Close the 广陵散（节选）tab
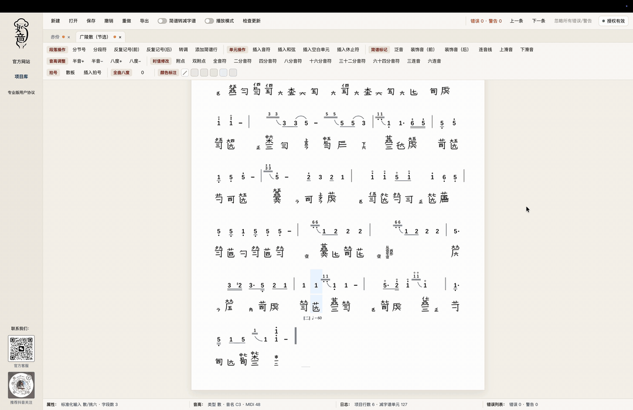Screen dimensions: 633x410 (x=120, y=37)
